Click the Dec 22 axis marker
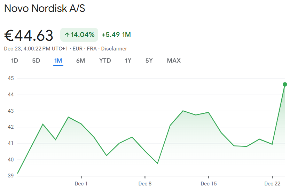This screenshot has width=305, height=191. (x=272, y=183)
